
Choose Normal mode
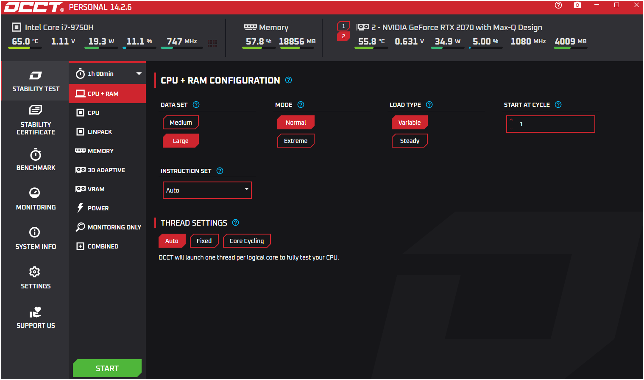click(296, 123)
